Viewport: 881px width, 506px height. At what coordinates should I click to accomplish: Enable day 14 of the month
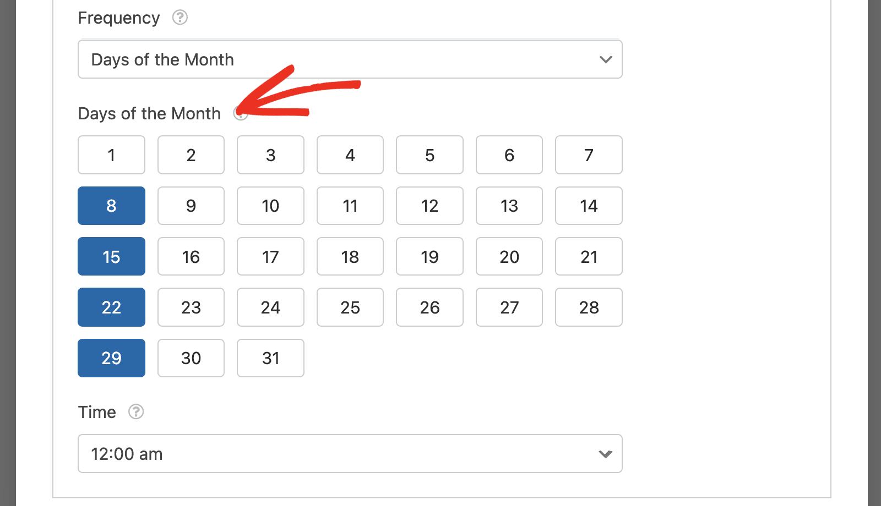click(589, 206)
